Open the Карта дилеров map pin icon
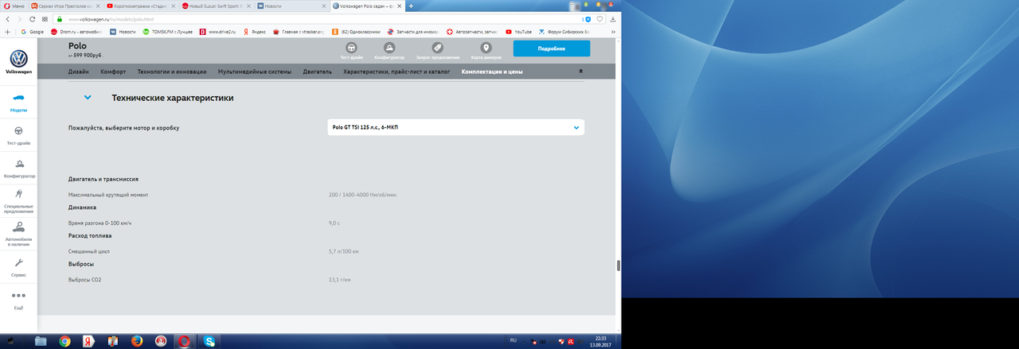Screen dimensions: 1019x349 tap(486, 48)
